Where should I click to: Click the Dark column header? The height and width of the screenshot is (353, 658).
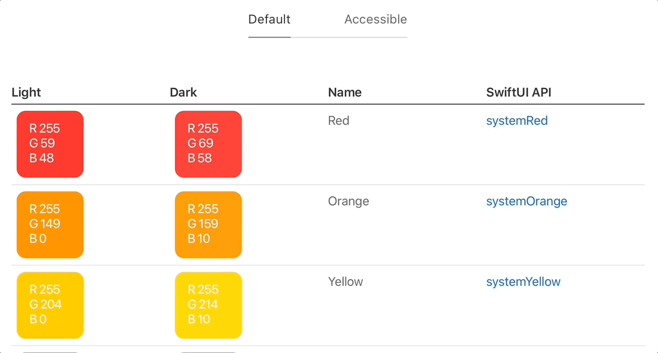pyautogui.click(x=183, y=92)
